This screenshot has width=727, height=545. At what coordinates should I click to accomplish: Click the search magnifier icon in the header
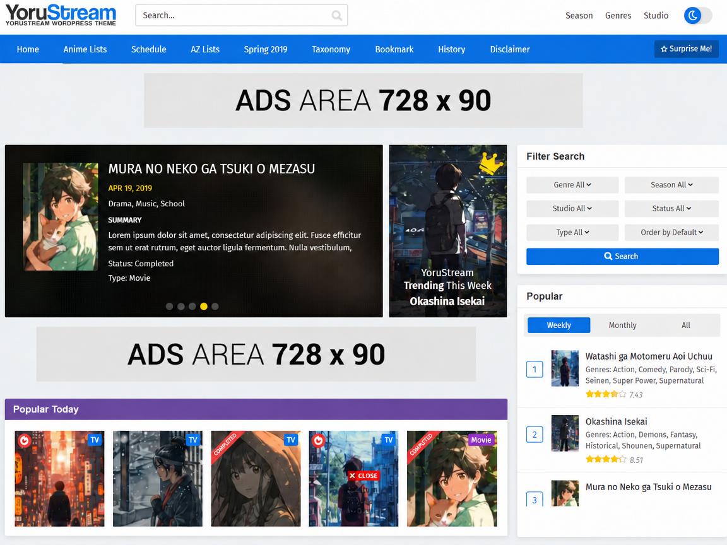[336, 16]
